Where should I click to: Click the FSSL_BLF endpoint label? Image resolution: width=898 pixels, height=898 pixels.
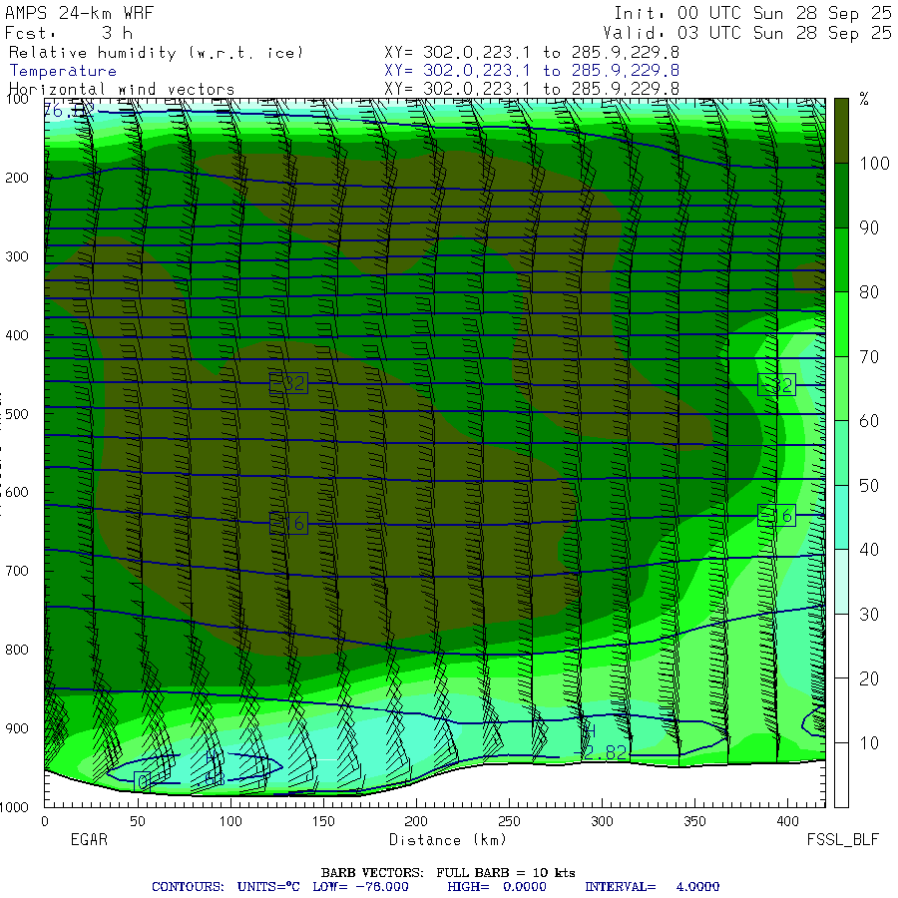pos(842,839)
